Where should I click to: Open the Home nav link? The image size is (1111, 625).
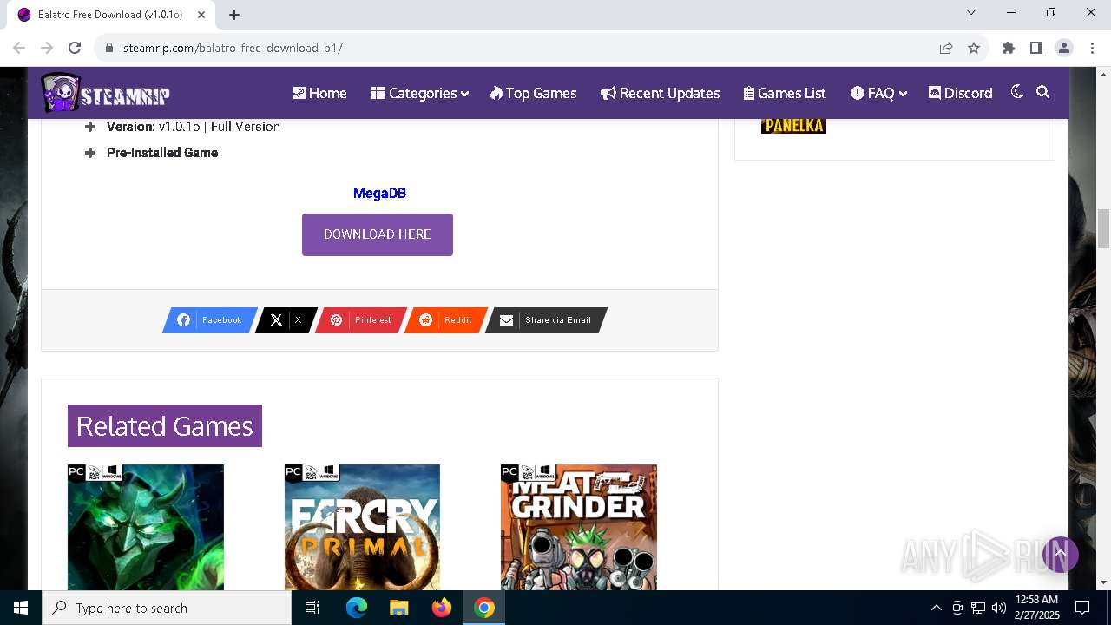(x=319, y=93)
